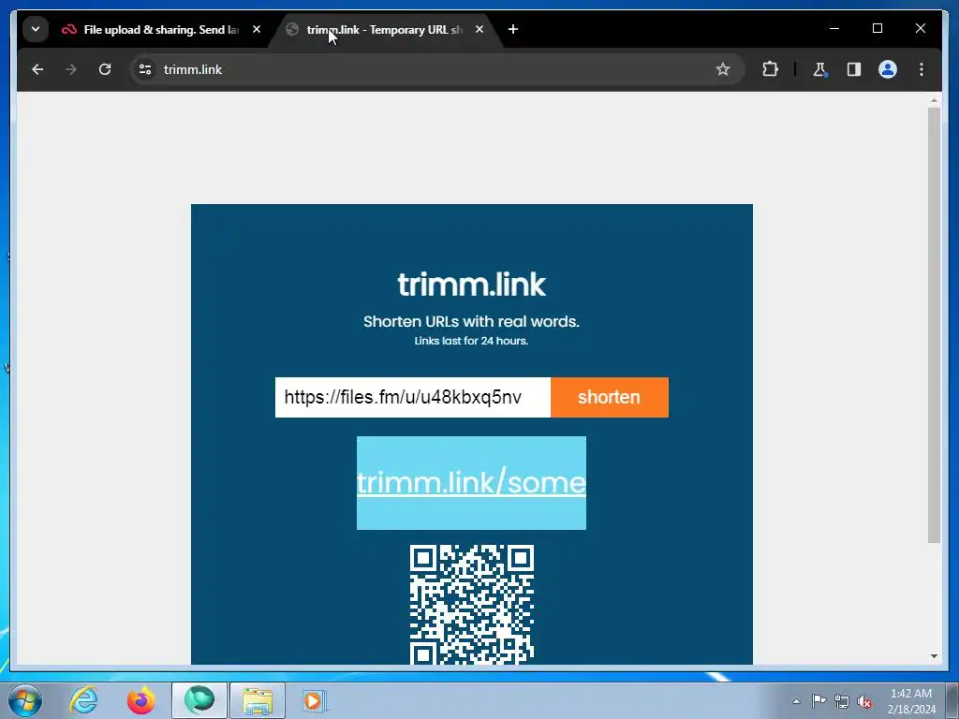The height and width of the screenshot is (719, 959).
Task: Click the muted volume tray icon
Action: click(864, 701)
